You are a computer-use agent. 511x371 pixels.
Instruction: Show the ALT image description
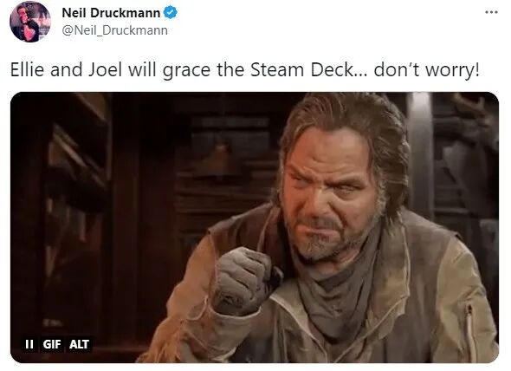click(79, 344)
